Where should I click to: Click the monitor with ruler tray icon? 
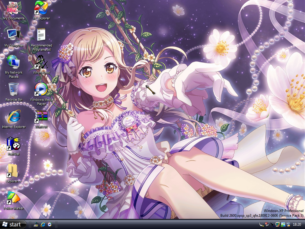[278, 225]
